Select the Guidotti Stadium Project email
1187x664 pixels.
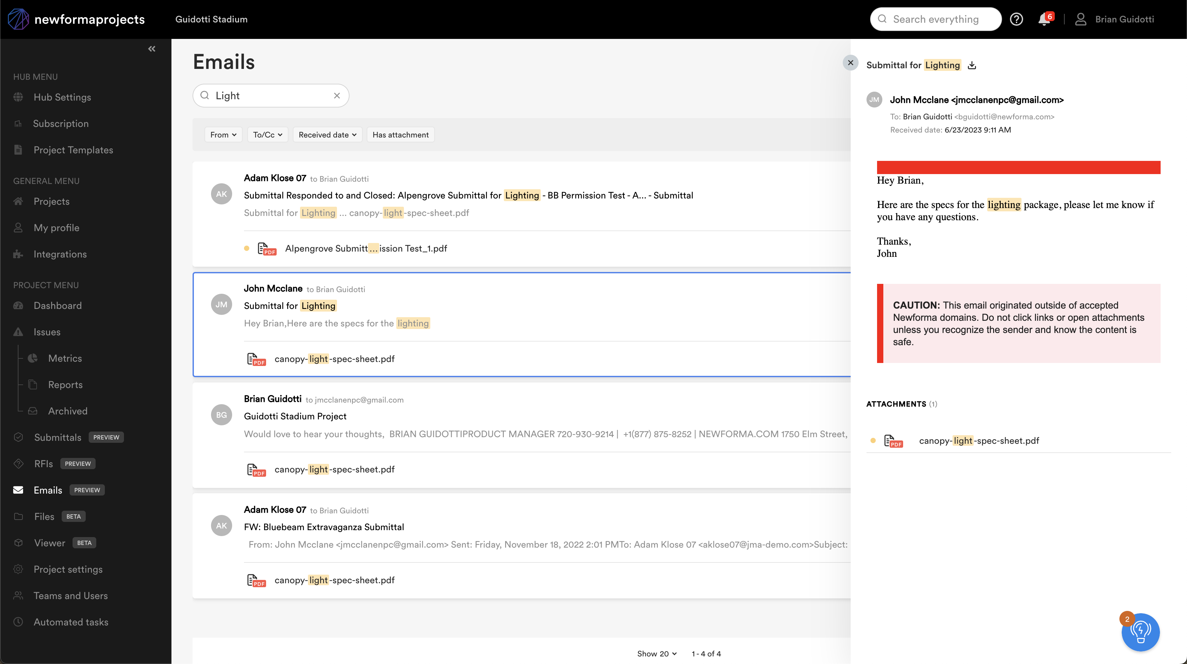point(522,435)
